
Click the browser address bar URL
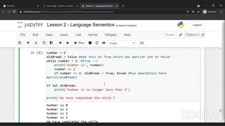click(68, 12)
